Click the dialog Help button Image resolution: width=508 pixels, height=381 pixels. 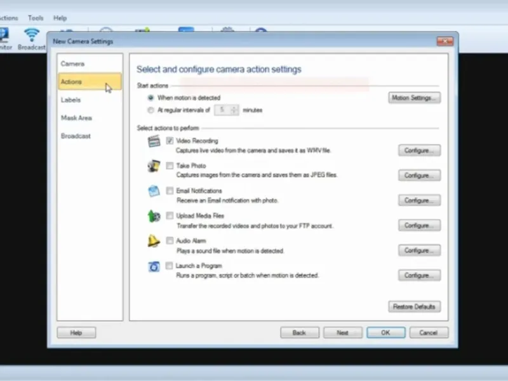coord(76,332)
